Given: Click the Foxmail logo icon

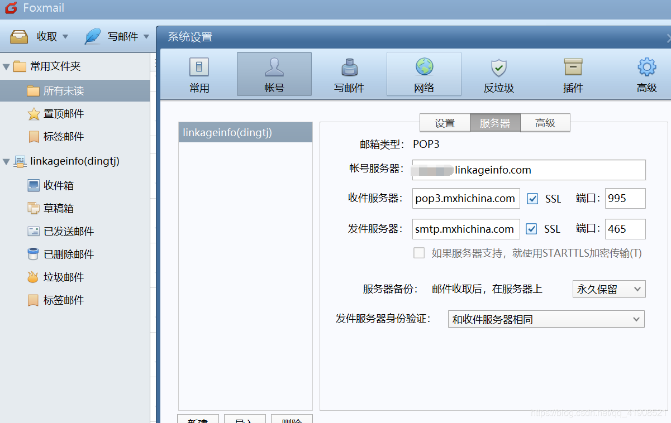Looking at the screenshot, I should (11, 8).
